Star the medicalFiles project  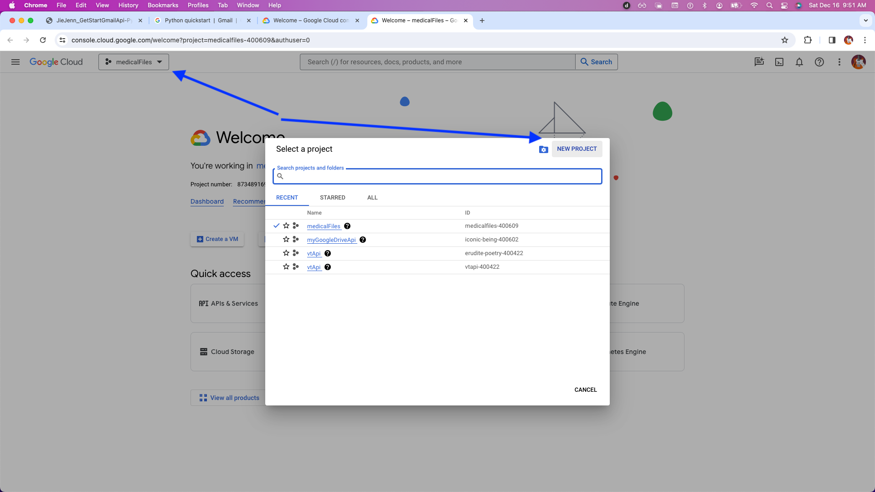tap(286, 226)
